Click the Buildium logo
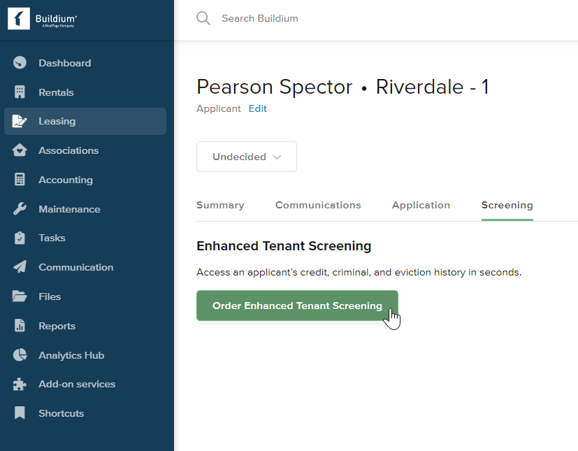Image resolution: width=578 pixels, height=451 pixels. coord(42,20)
